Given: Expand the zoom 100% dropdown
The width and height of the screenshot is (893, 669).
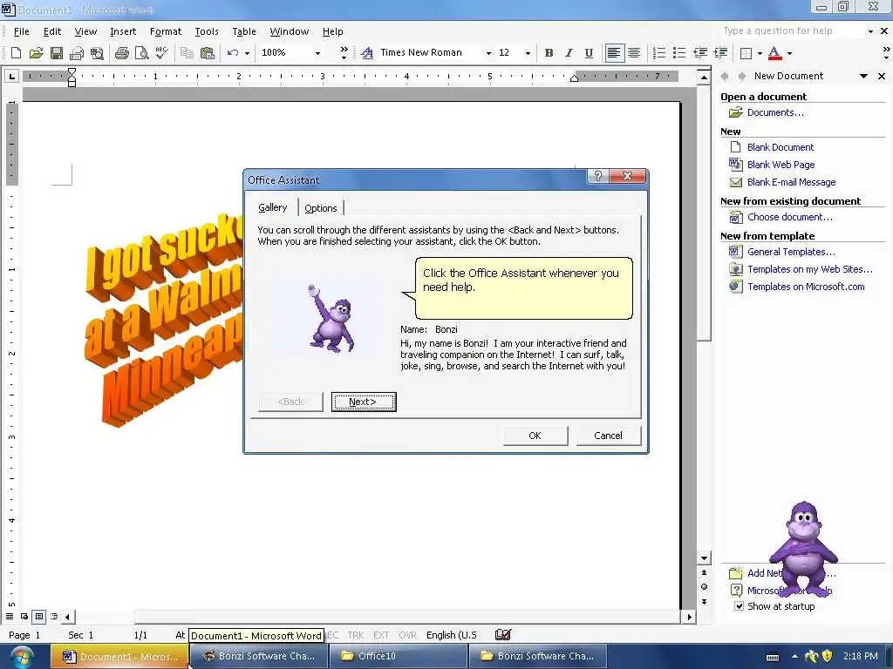Looking at the screenshot, I should click(317, 53).
